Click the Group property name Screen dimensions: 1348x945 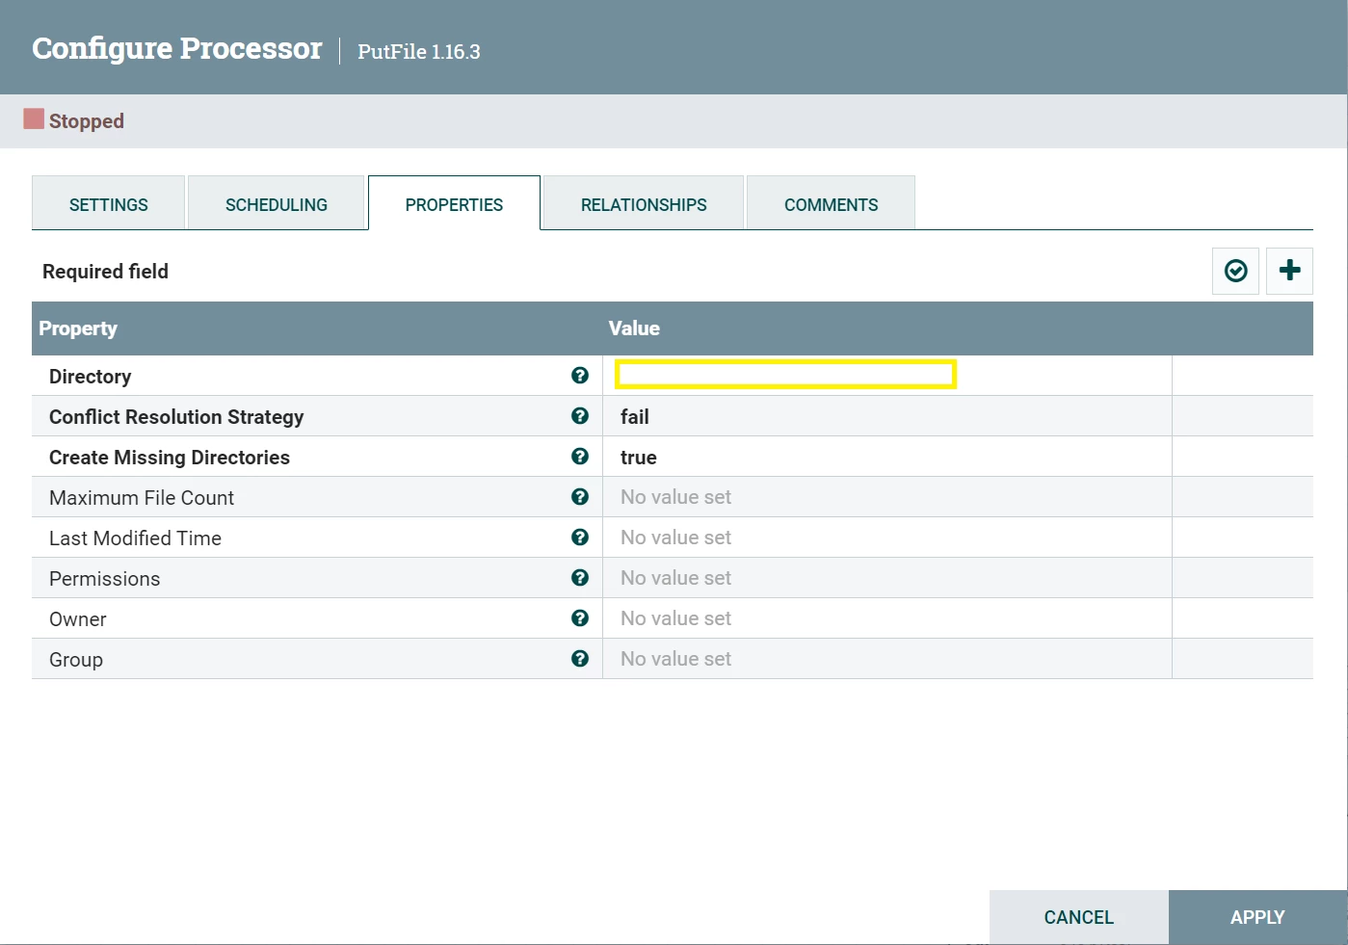(x=75, y=660)
